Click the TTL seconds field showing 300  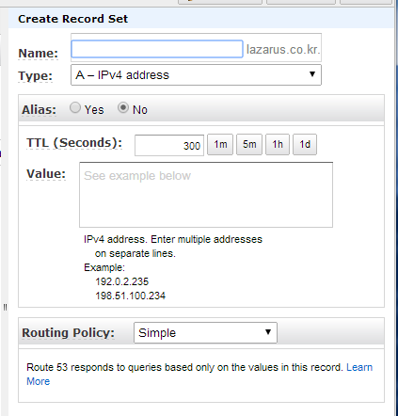[169, 145]
